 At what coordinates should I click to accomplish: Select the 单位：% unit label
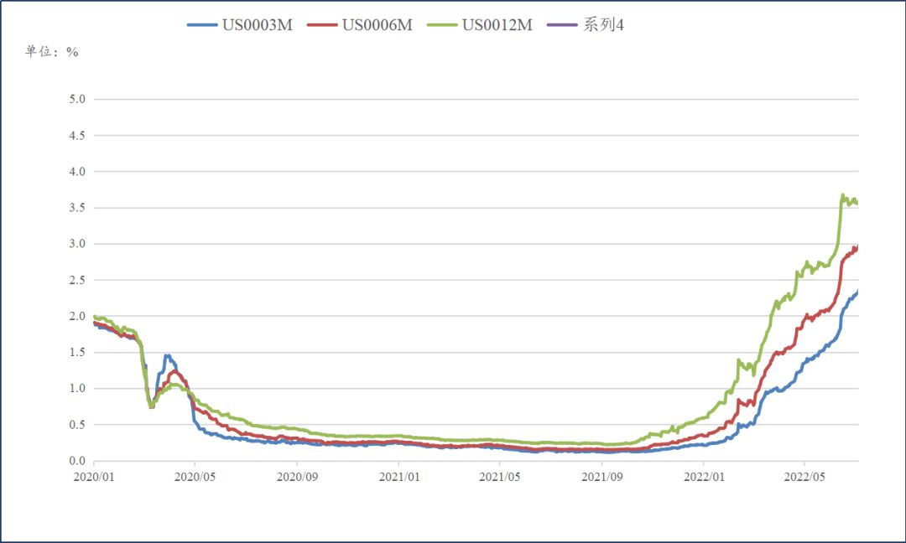click(x=52, y=52)
